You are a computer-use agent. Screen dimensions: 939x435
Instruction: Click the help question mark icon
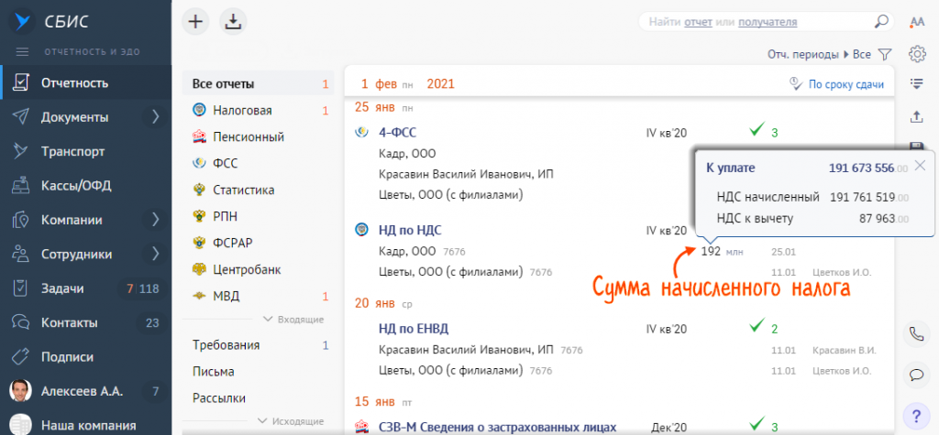pos(916,413)
